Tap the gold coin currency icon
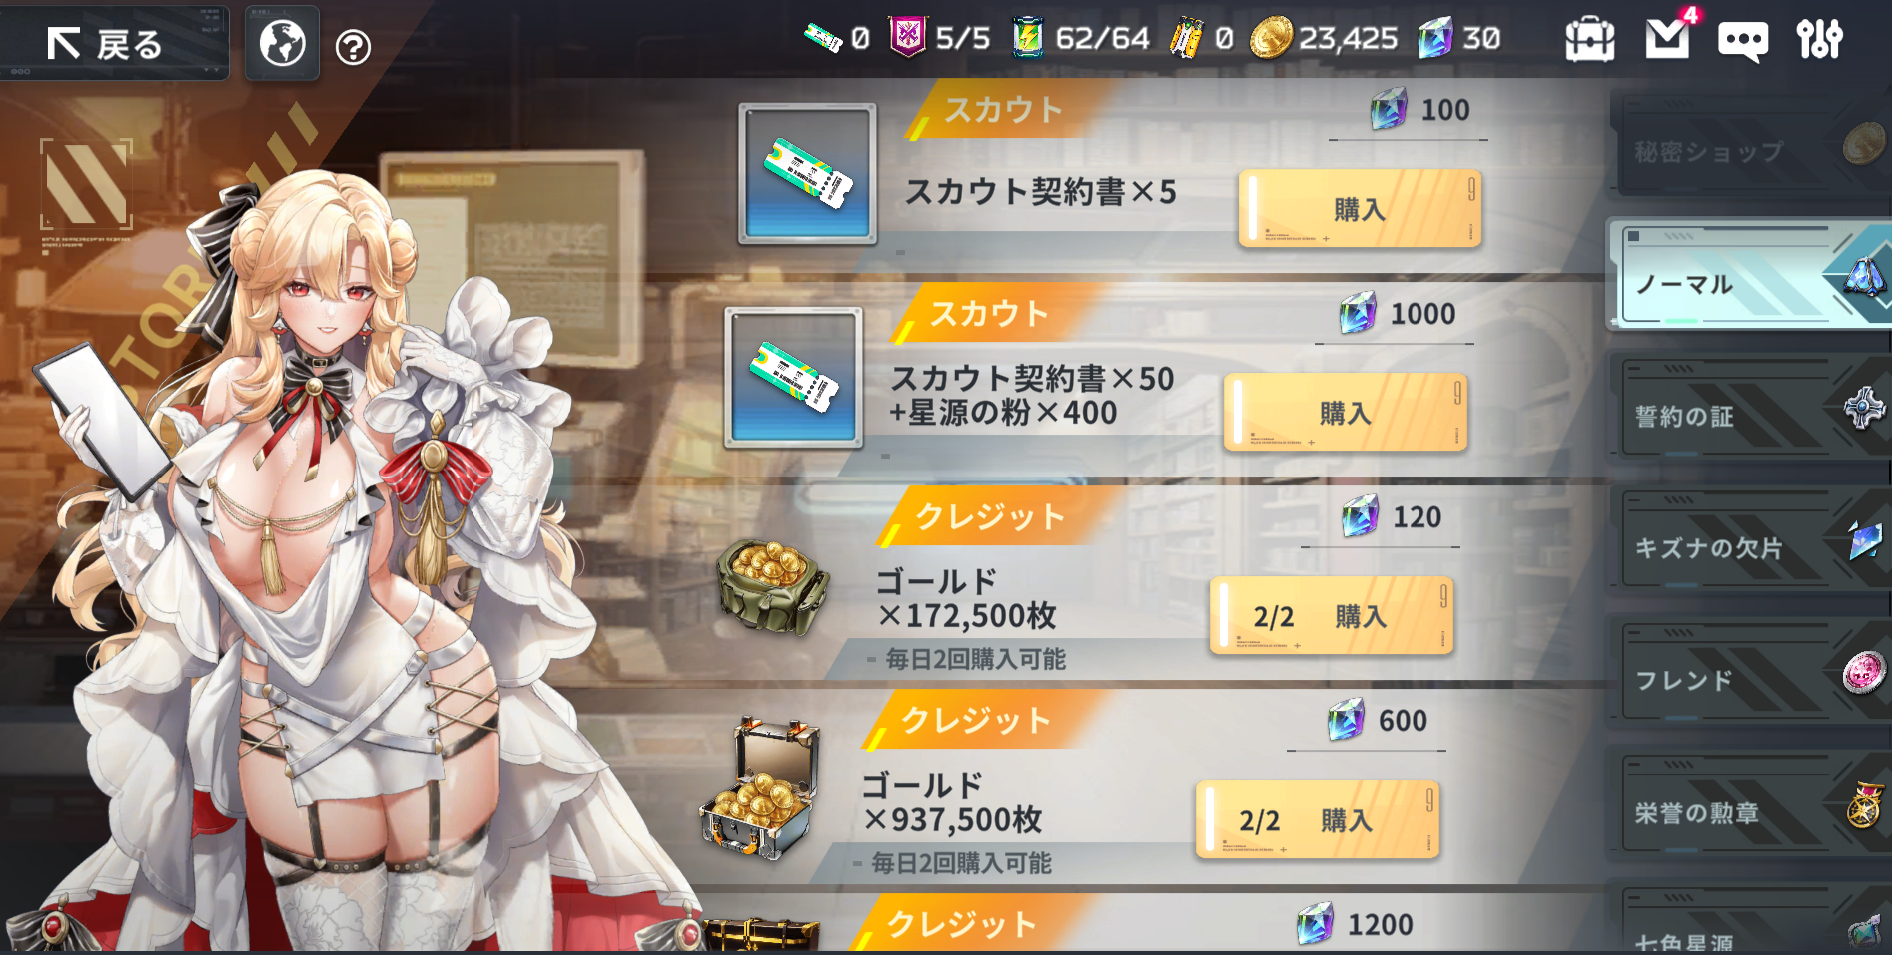 click(1271, 38)
